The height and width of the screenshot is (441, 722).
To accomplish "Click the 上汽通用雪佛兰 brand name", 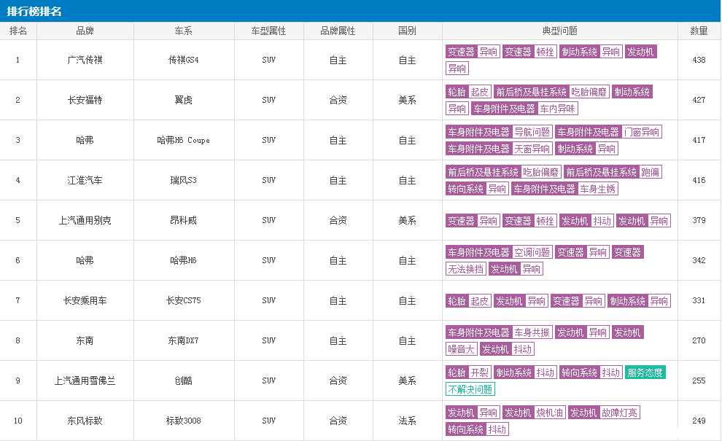I will pyautogui.click(x=85, y=380).
